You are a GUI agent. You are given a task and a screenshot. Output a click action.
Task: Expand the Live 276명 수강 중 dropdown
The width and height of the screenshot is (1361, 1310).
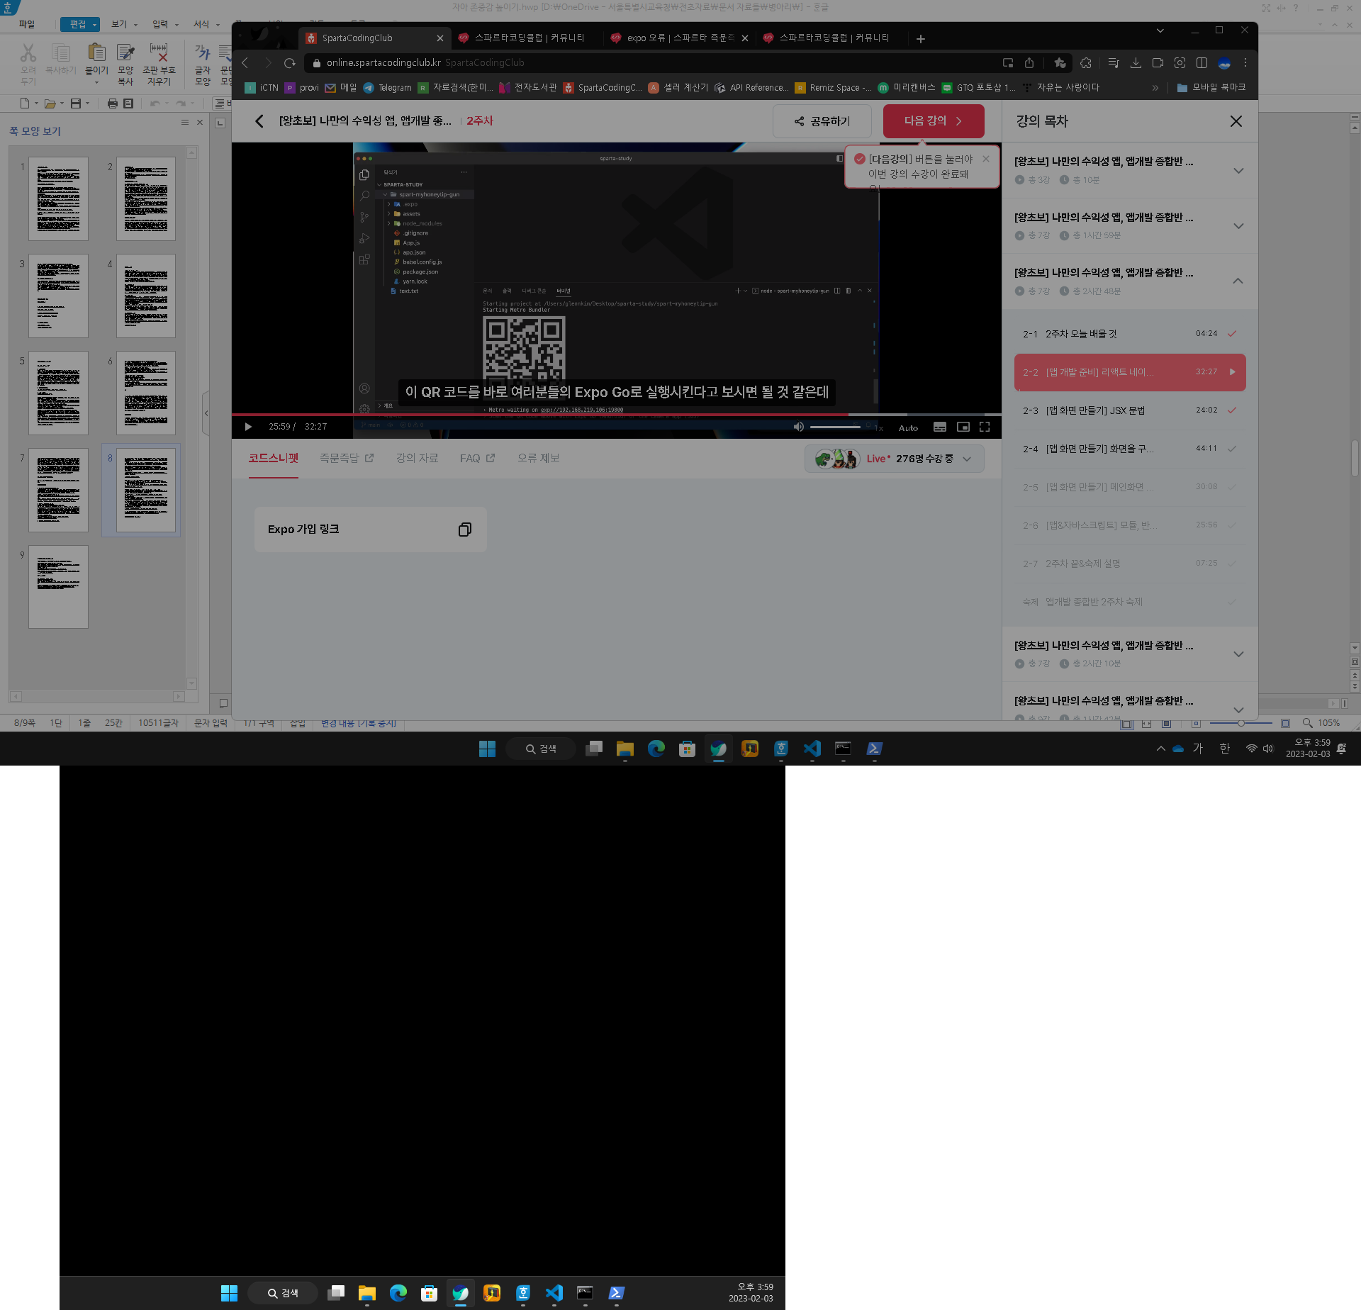tap(894, 459)
